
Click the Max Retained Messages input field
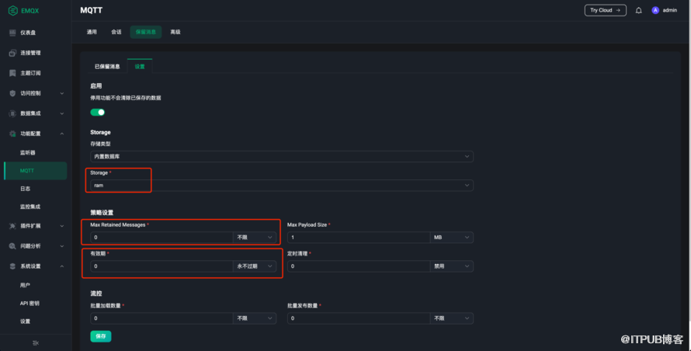pyautogui.click(x=161, y=237)
